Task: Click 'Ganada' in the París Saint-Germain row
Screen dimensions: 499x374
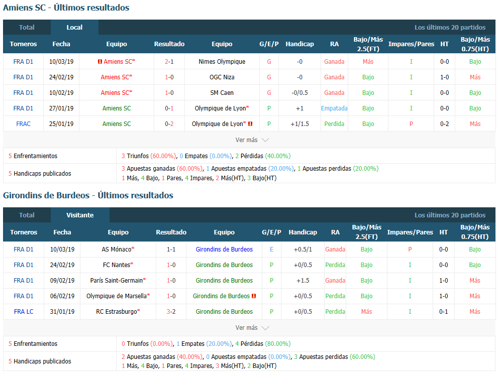Action: pos(335,281)
